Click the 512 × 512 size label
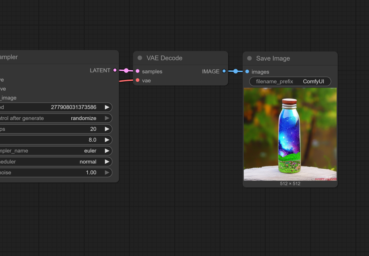 tap(290, 184)
